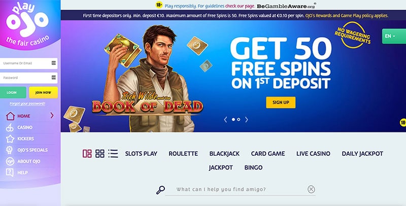Click the Home house icon in sidebar

[x=10, y=116]
